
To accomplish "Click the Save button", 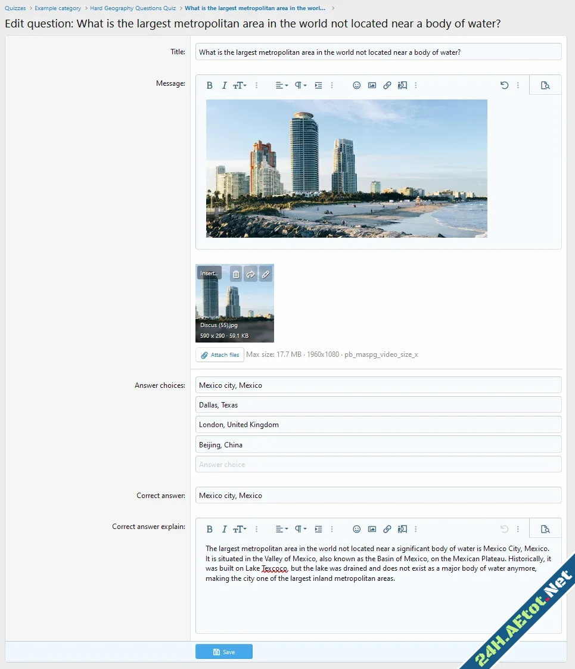I will 224,651.
